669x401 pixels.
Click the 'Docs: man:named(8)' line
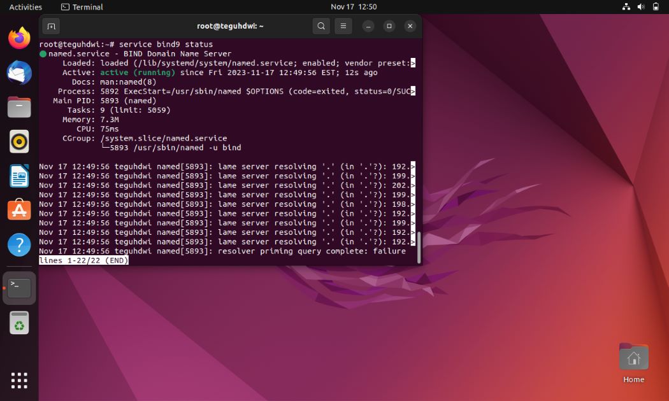[114, 82]
